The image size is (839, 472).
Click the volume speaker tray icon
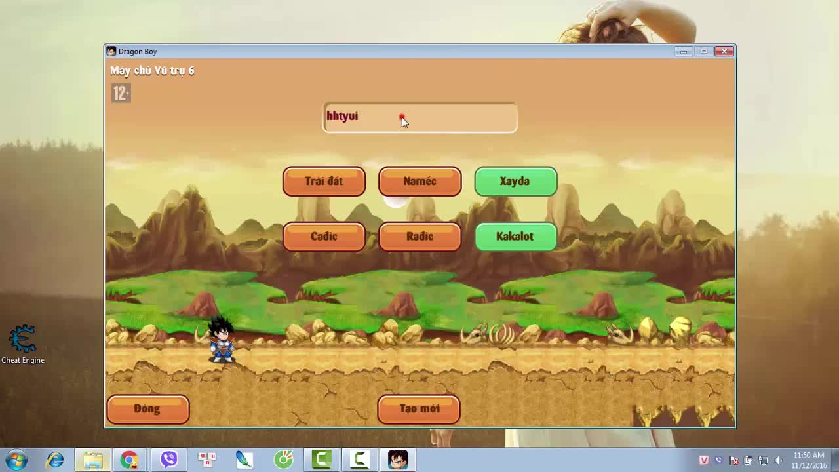[778, 460]
